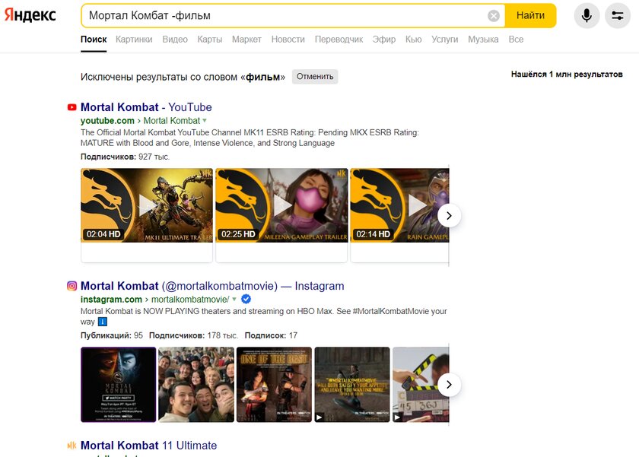Viewport: 639px width, 457px height.
Task: Clear the search query with the X icon
Action: click(x=494, y=16)
